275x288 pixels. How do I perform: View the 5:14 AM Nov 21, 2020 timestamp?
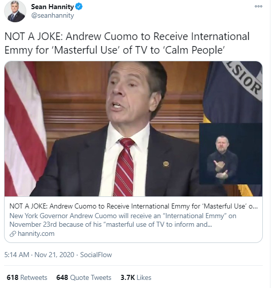(39, 255)
